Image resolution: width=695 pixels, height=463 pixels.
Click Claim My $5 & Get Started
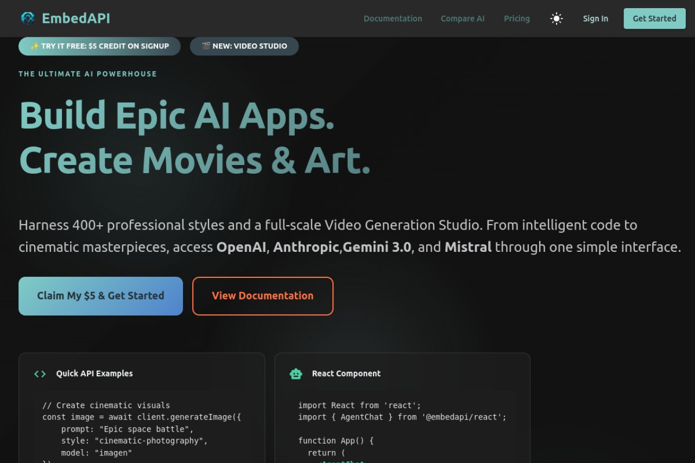click(x=100, y=296)
